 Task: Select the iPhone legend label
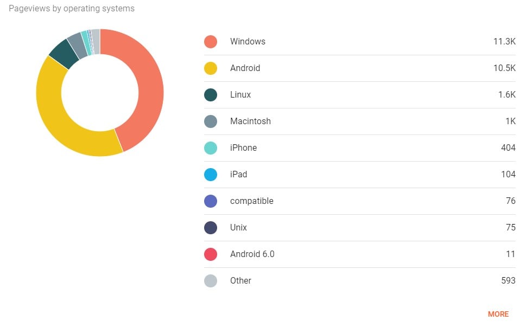click(243, 148)
